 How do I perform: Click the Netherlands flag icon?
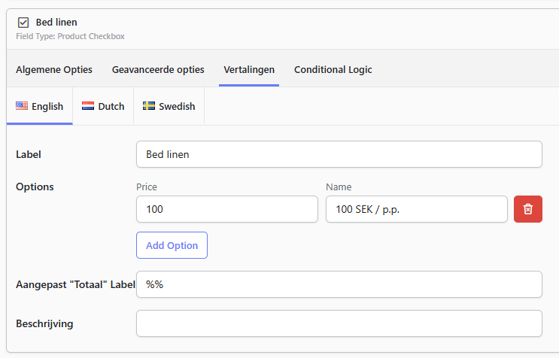coord(88,106)
